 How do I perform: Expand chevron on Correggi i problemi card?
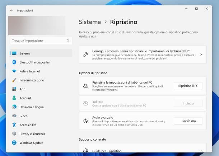[x=201, y=55]
